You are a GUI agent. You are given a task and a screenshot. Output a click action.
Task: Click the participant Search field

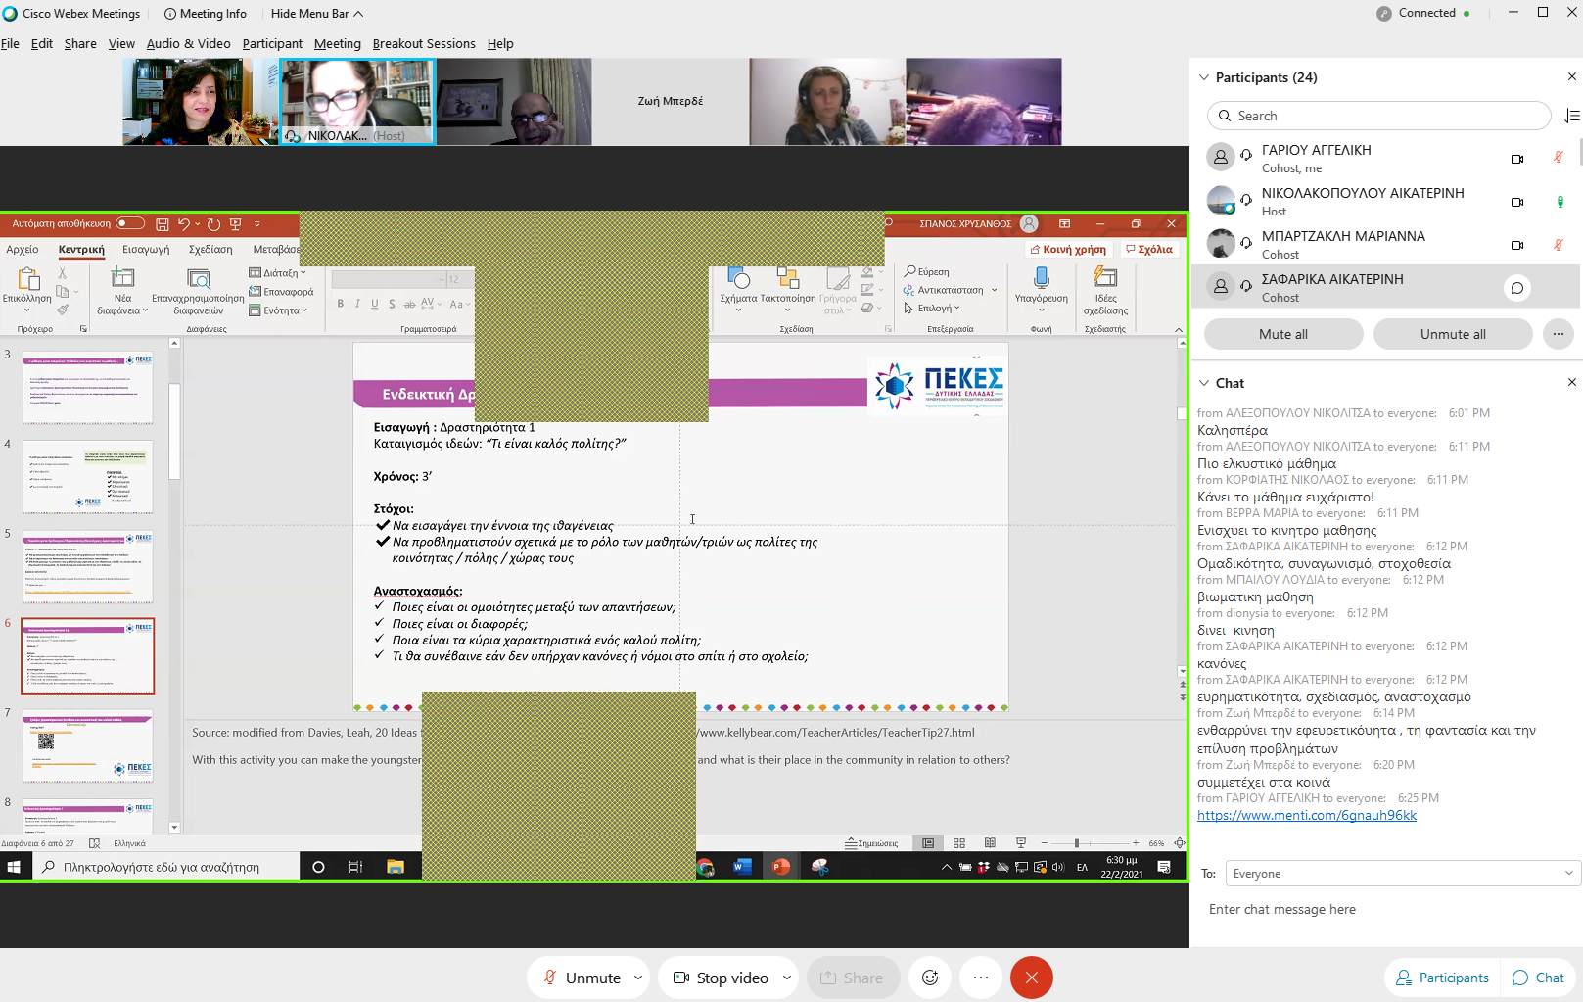click(x=1380, y=116)
